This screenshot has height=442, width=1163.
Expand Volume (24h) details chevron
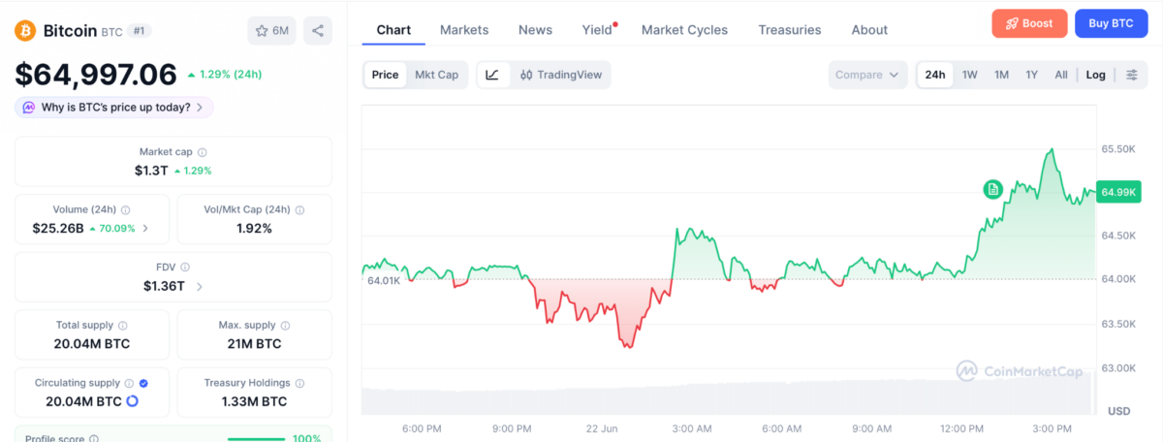tap(146, 229)
